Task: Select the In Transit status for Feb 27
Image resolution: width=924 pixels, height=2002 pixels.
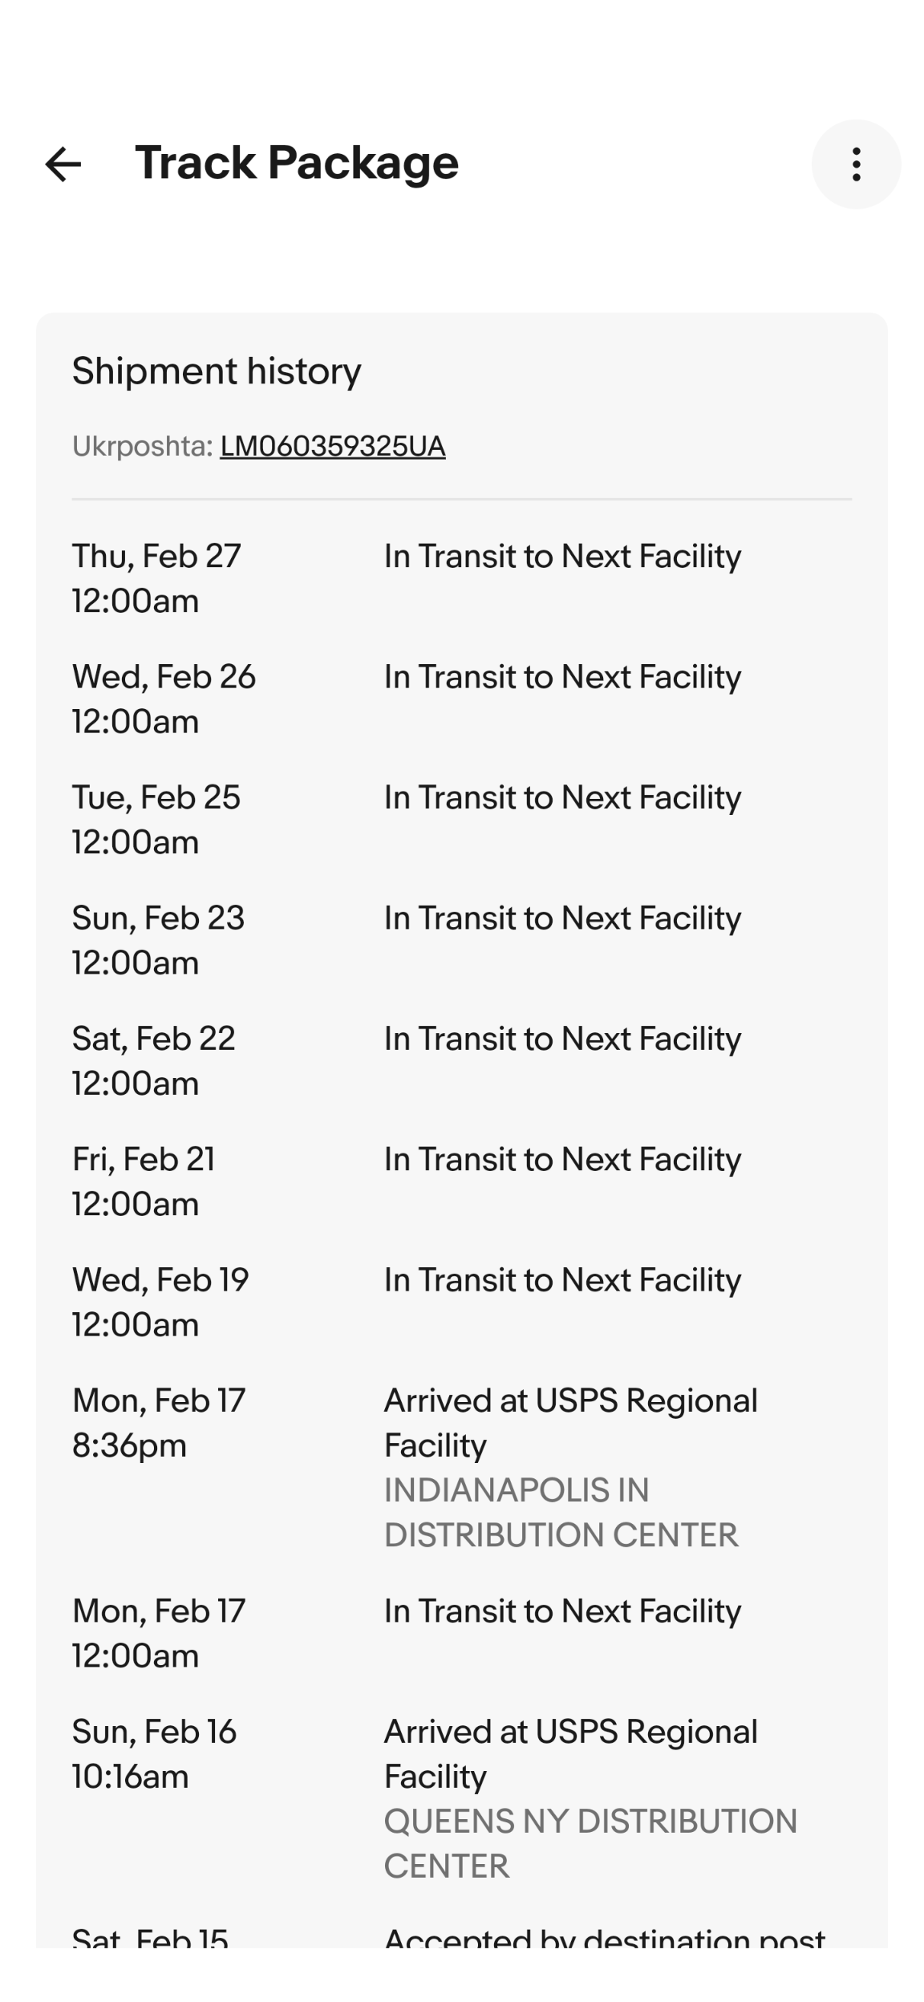Action: (x=562, y=556)
